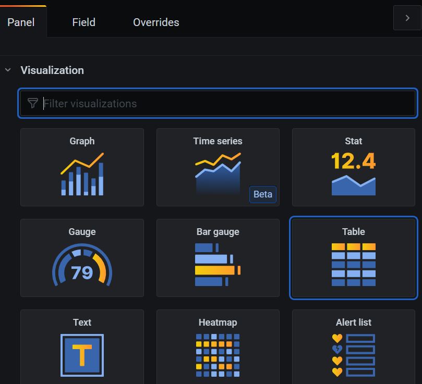422x384 pixels.
Task: Collapse the options pane with the right arrow
Action: click(407, 18)
